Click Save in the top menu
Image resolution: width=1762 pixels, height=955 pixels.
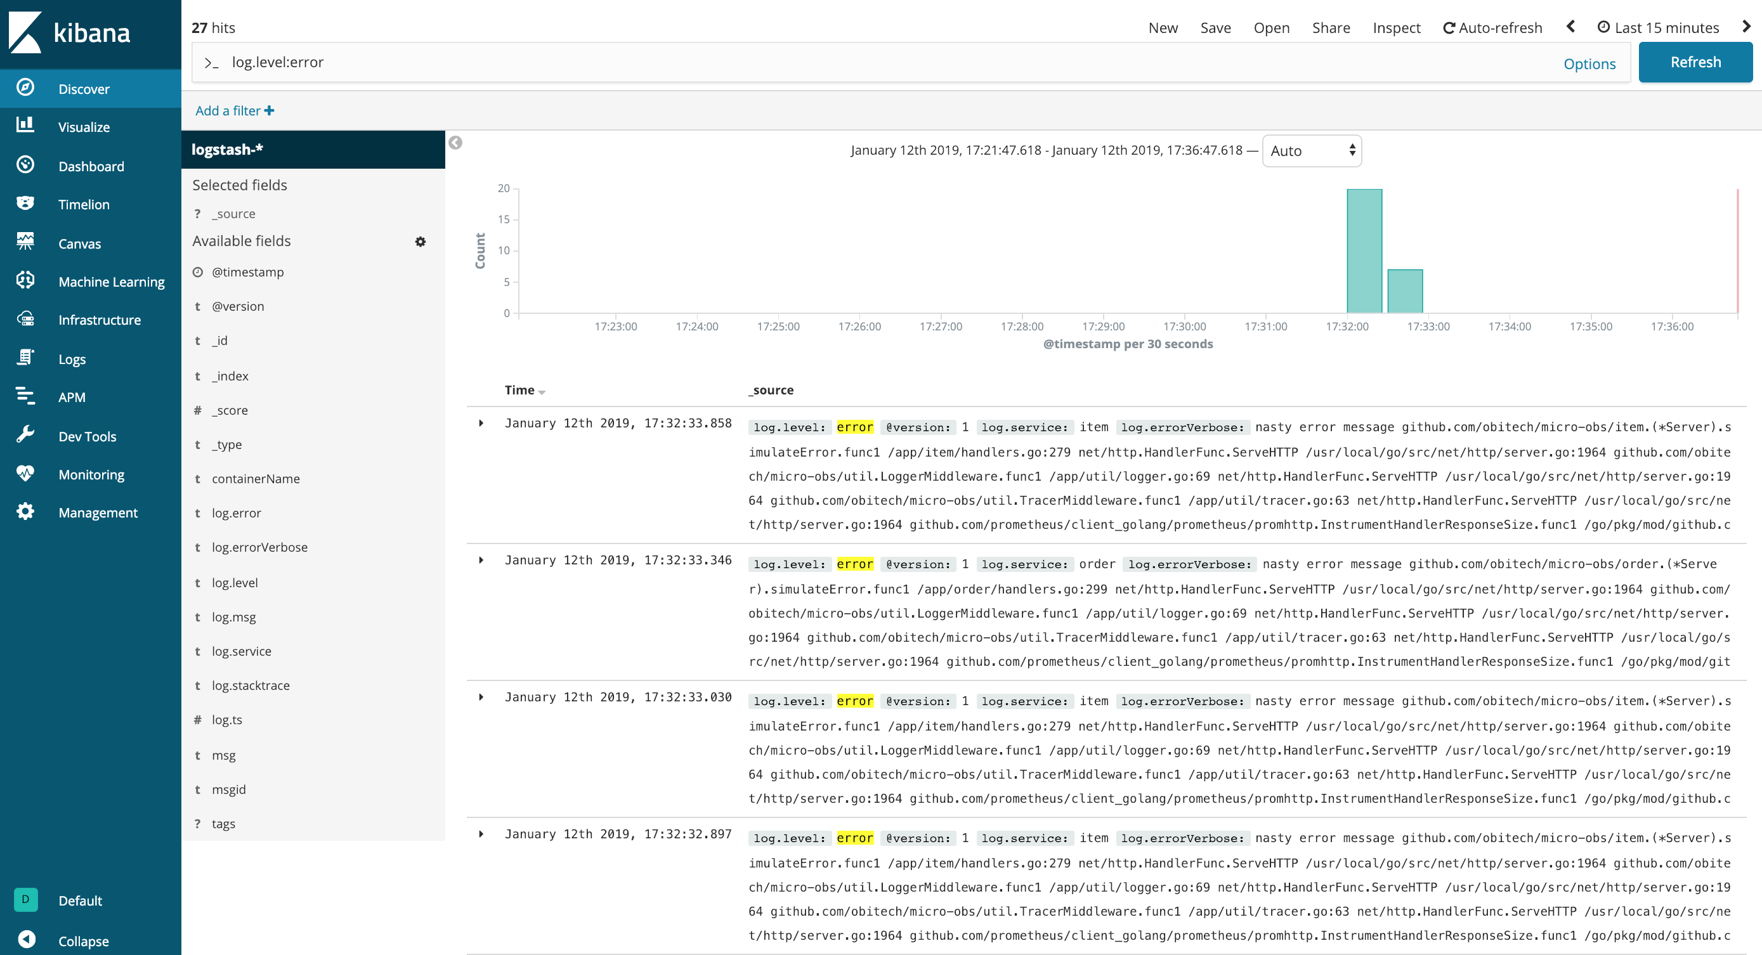[x=1215, y=27]
